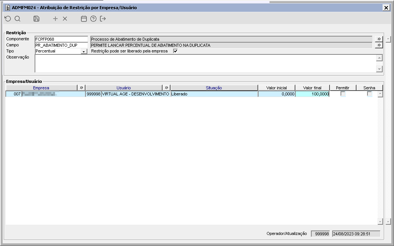Click the search magnifier icon
394x246 pixels.
pyautogui.click(x=17, y=19)
